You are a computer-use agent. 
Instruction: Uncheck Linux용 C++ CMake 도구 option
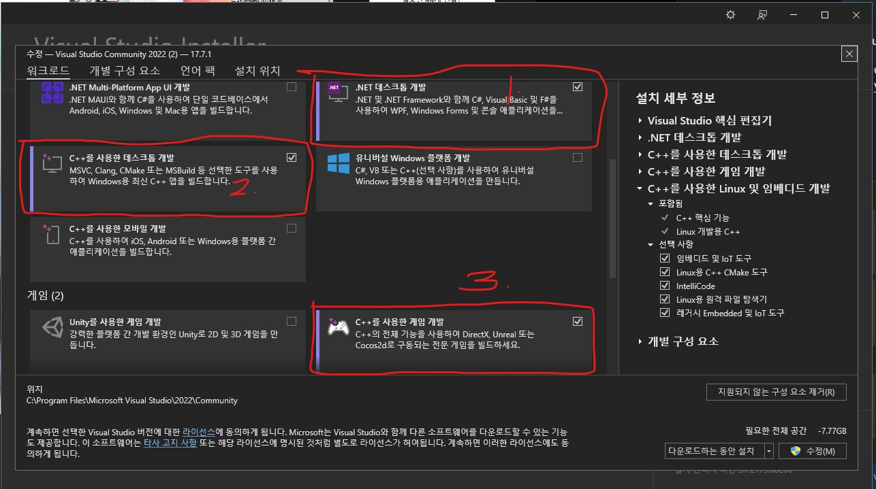[665, 272]
